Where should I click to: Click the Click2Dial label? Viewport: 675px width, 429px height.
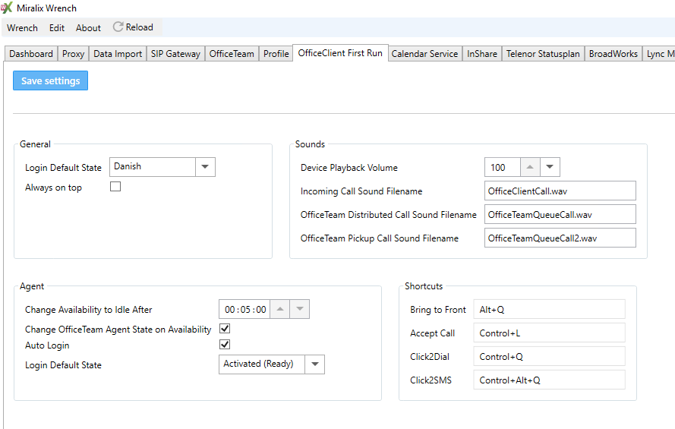[430, 357]
